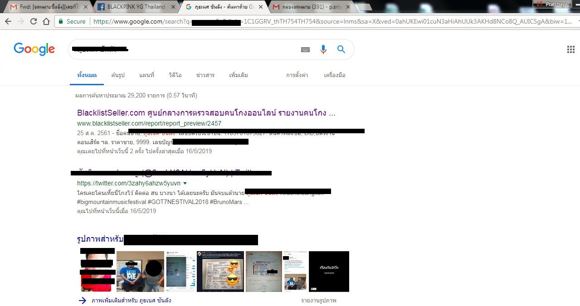Start voice search with microphone
580x306 pixels.
tap(323, 49)
